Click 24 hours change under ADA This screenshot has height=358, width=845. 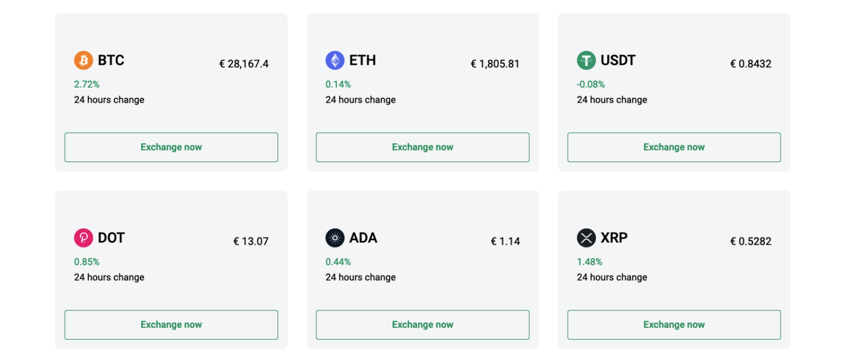click(x=360, y=277)
